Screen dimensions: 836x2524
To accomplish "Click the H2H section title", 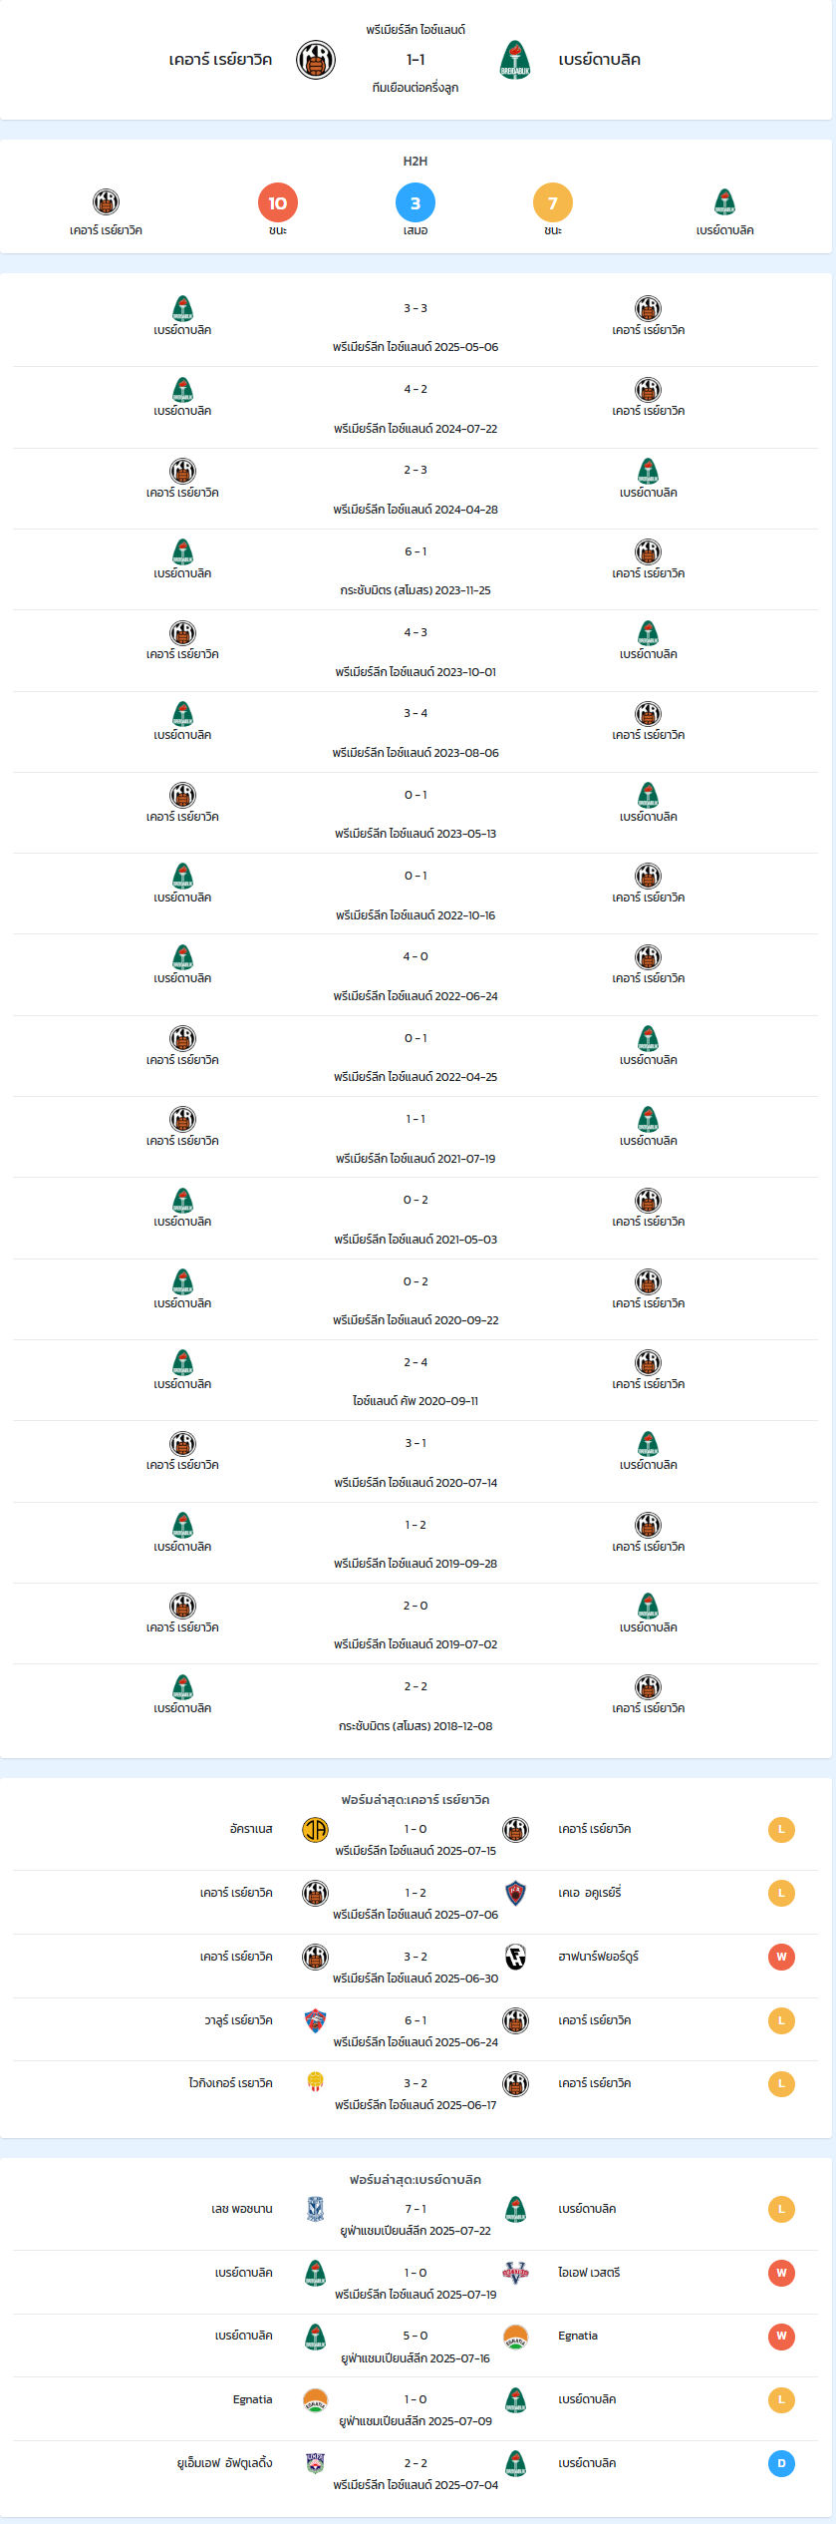I will pyautogui.click(x=416, y=161).
